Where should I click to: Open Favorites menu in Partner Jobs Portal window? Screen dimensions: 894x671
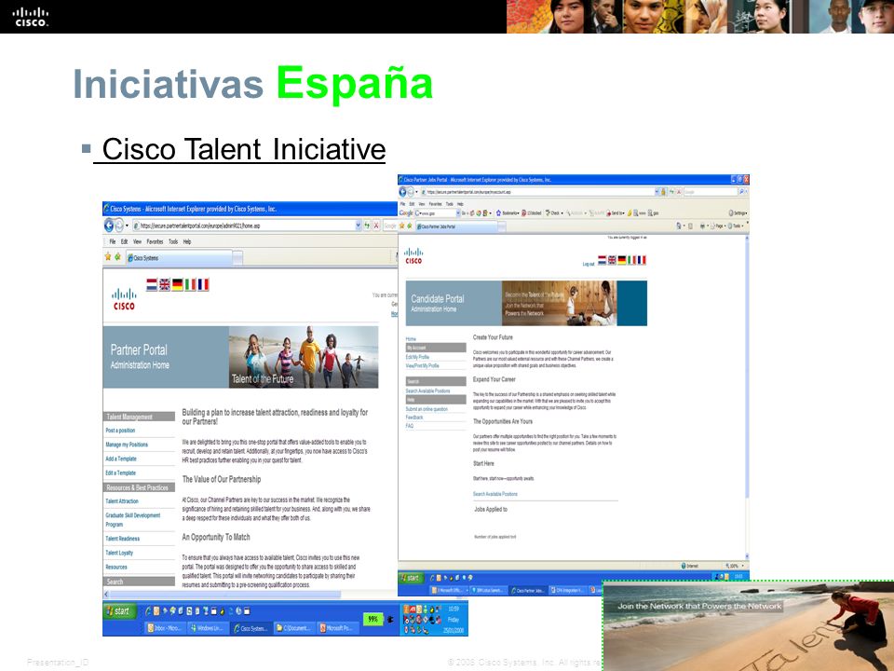tap(435, 204)
